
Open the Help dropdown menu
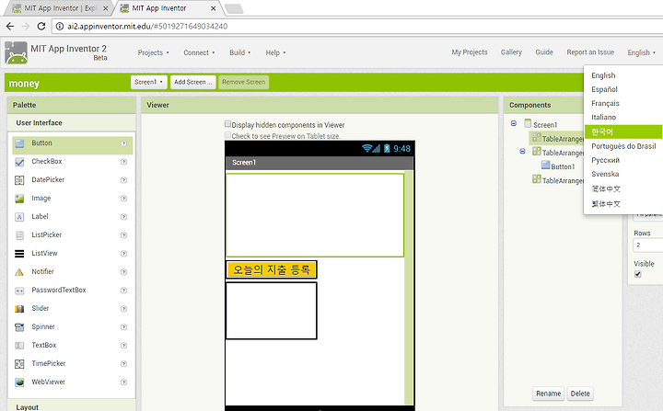click(x=275, y=52)
